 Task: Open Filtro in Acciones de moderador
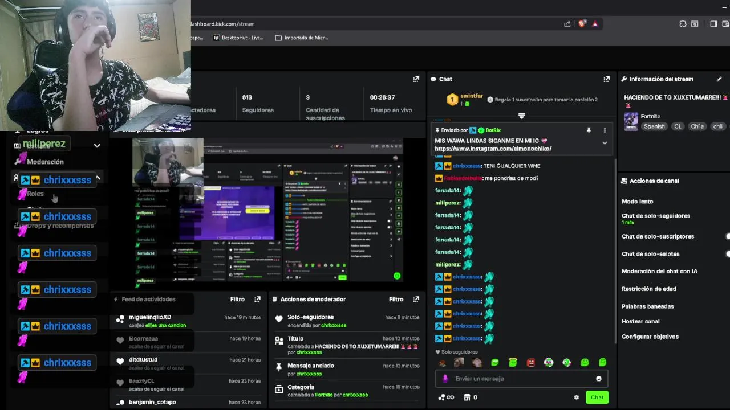tap(396, 299)
